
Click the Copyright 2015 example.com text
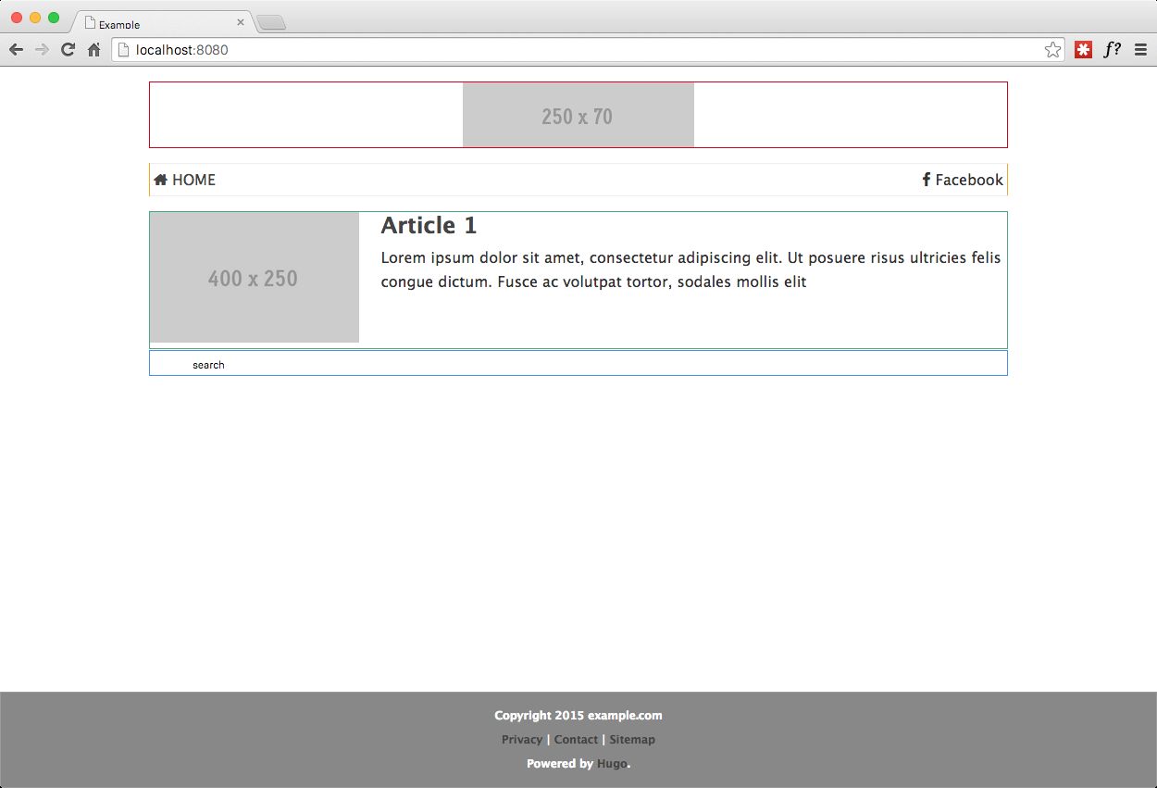(x=578, y=715)
